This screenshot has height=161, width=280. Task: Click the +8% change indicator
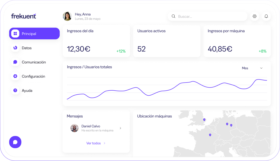263,51
